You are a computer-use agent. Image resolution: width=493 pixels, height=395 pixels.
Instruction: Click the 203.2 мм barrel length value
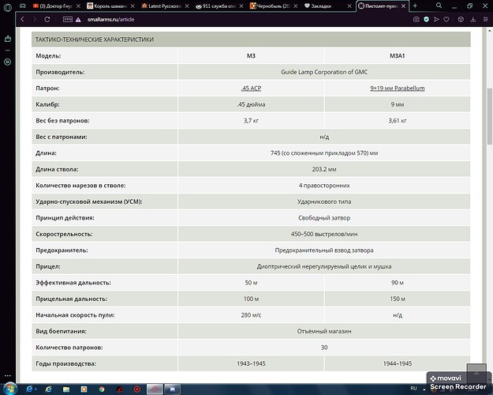pos(324,169)
